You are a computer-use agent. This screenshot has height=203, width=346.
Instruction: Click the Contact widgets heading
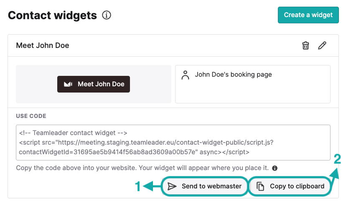52,15
